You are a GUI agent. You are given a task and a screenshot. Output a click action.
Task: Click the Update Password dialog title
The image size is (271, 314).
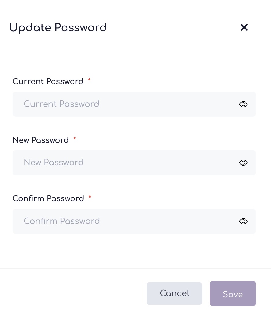pos(58,28)
